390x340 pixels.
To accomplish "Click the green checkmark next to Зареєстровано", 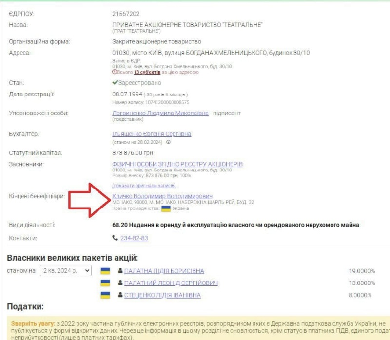I will tap(115, 83).
